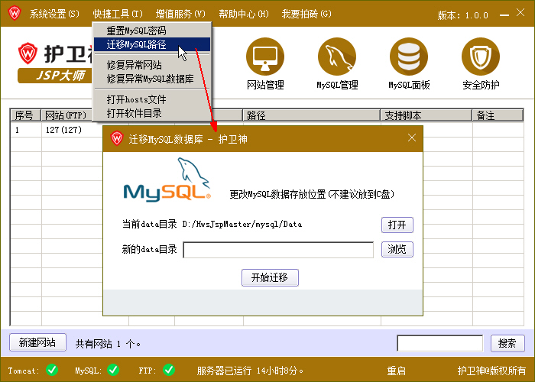535x382 pixels.
Task: Click into the 新的data目录 input field
Action: point(278,250)
